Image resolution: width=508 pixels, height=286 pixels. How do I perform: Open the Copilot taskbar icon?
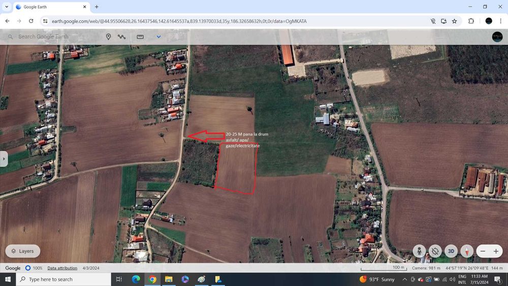(185, 279)
